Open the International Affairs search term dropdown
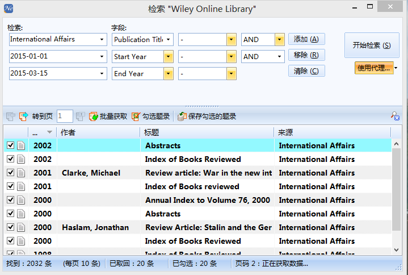The image size is (408, 275). pyautogui.click(x=102, y=40)
